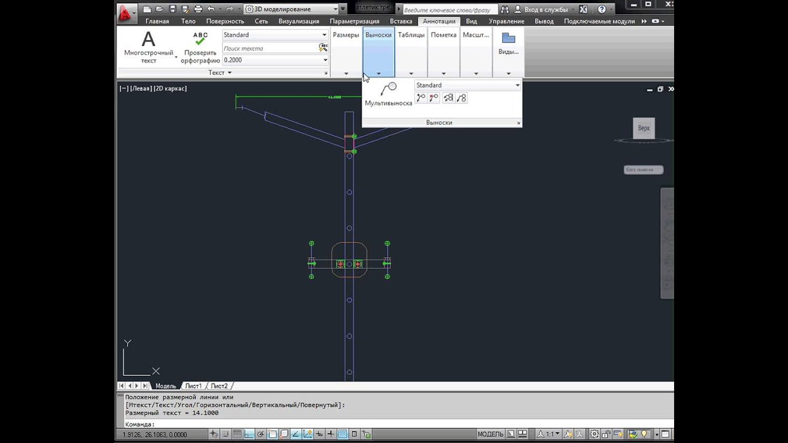The height and width of the screenshot is (443, 788).
Task: Click the Help question mark icon
Action: 601,9
